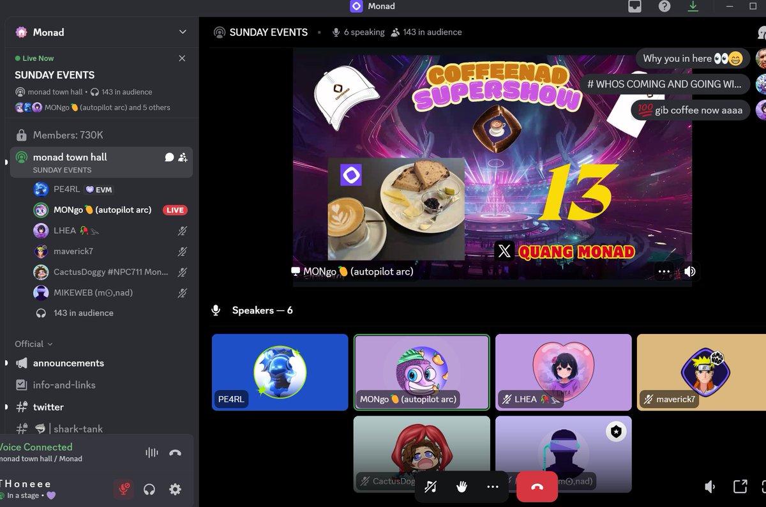Raise hand to request to speak

(x=462, y=487)
